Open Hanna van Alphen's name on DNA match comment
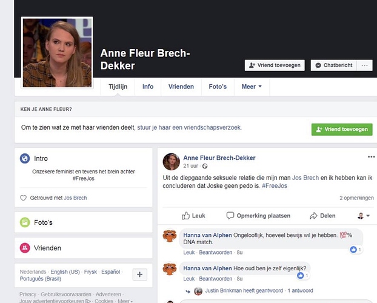The height and width of the screenshot is (303, 377). pos(207,235)
